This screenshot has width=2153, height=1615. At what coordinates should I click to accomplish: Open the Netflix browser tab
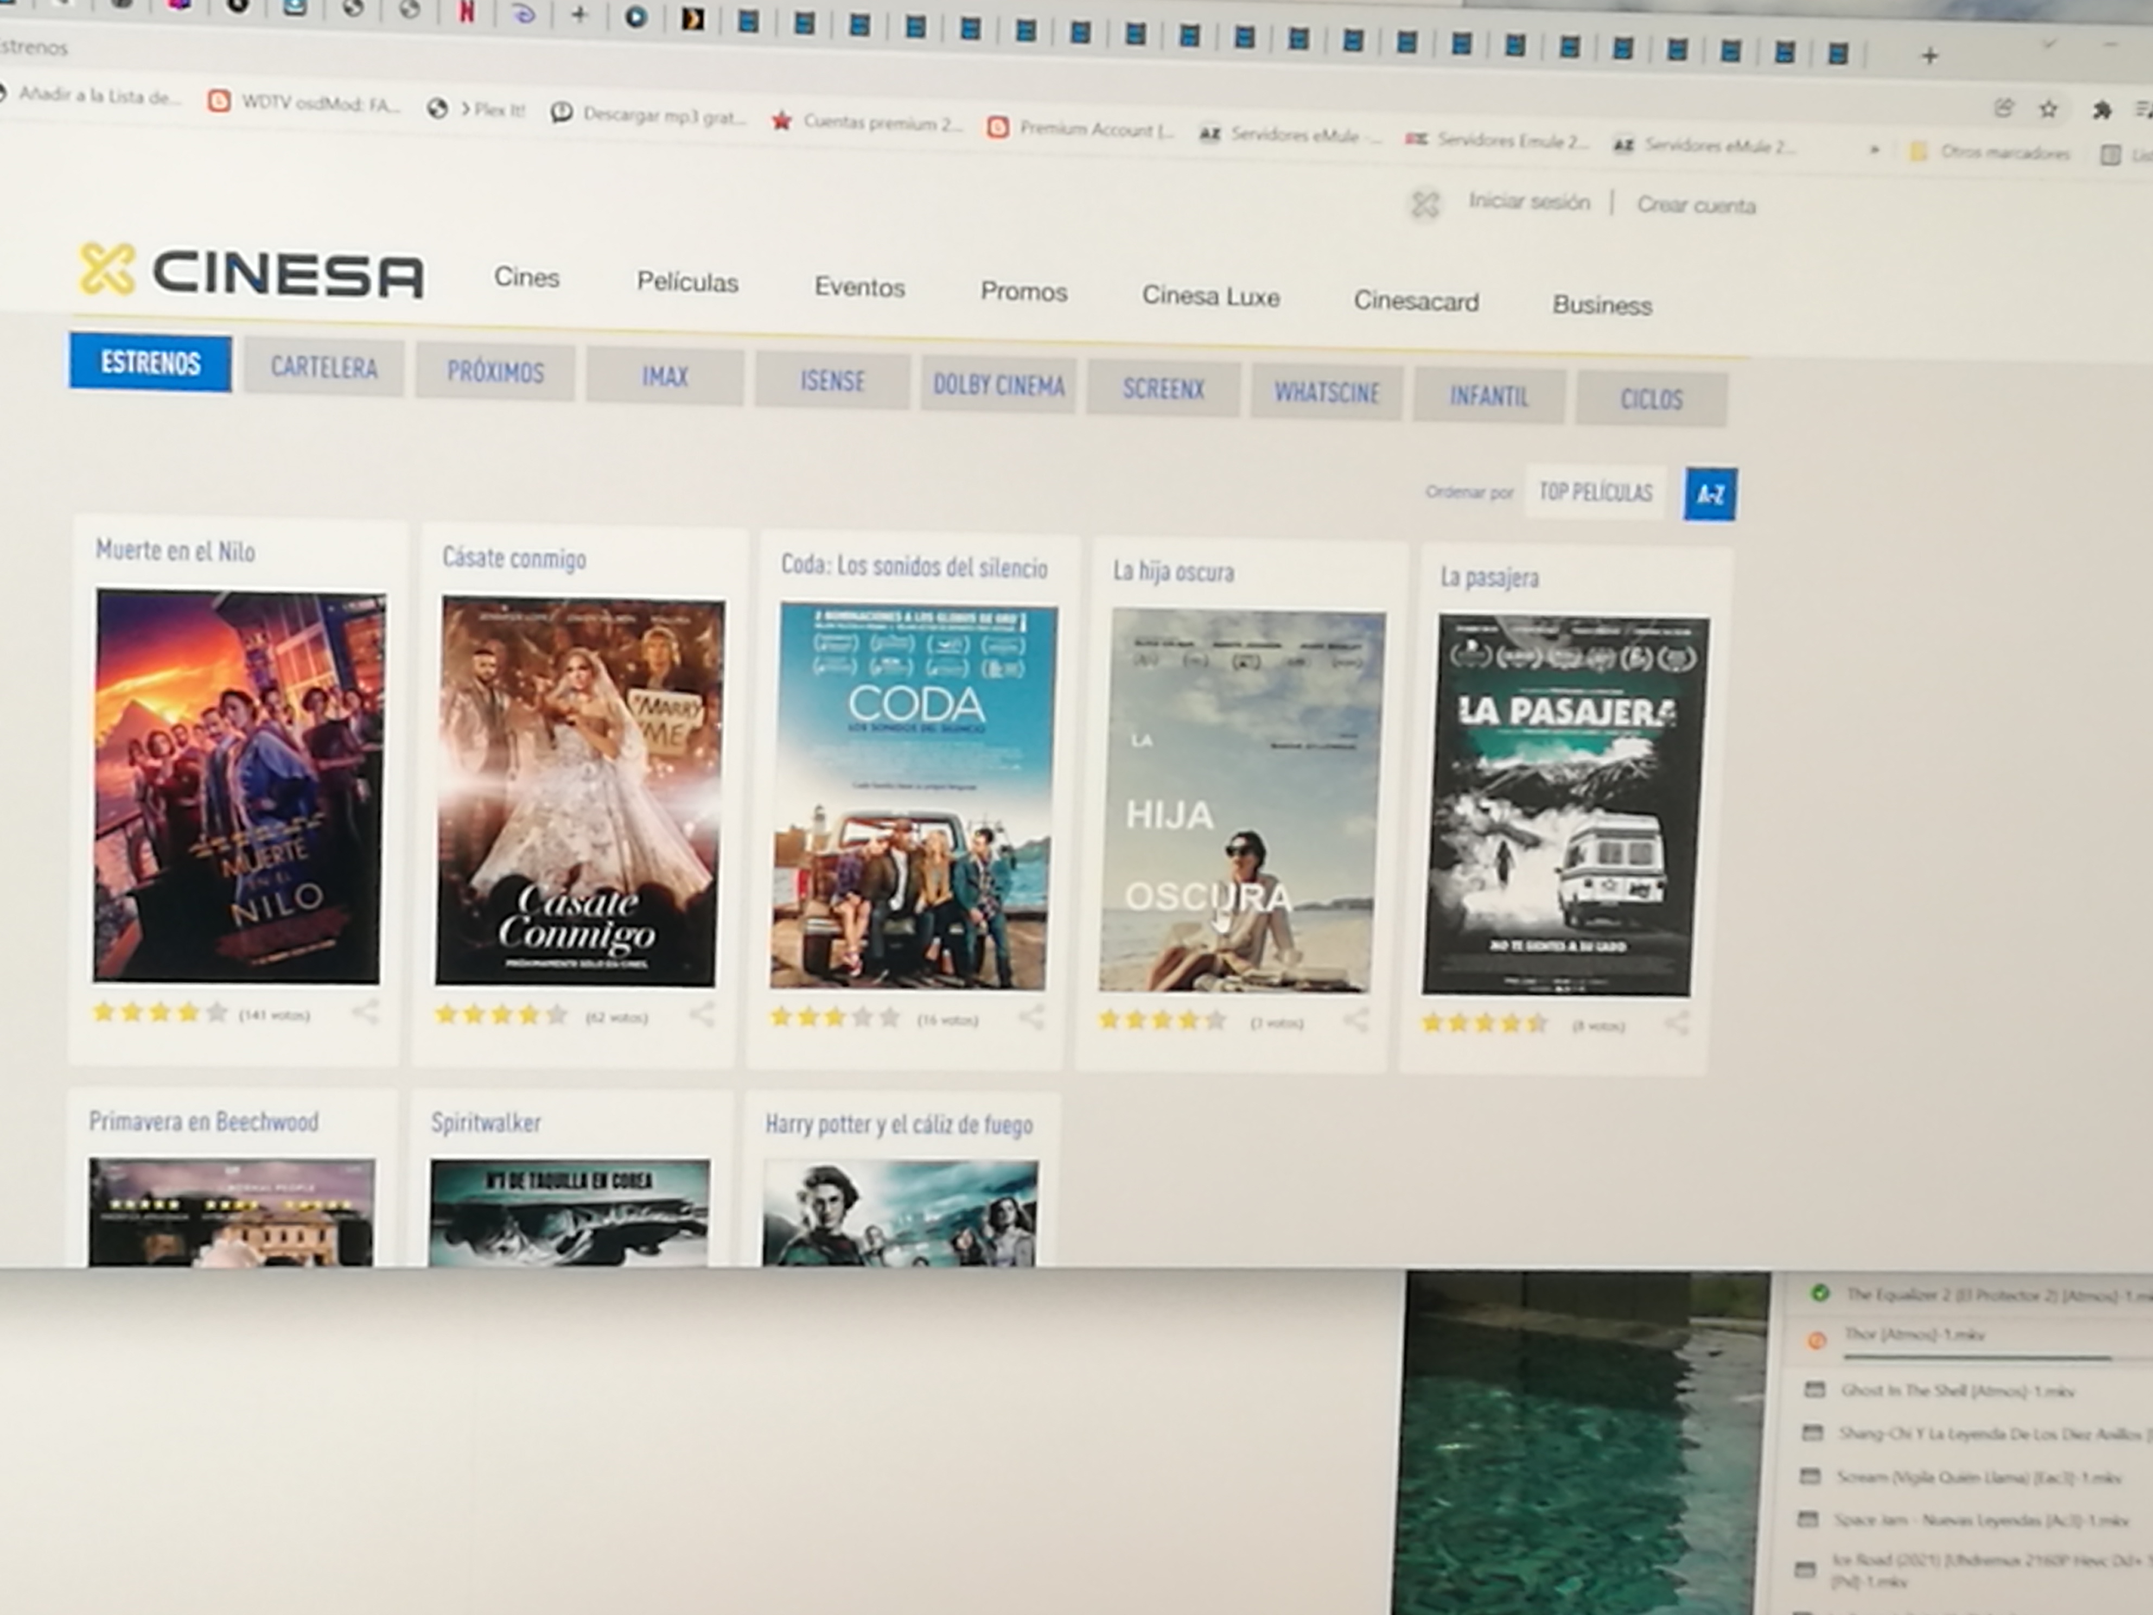tap(467, 12)
